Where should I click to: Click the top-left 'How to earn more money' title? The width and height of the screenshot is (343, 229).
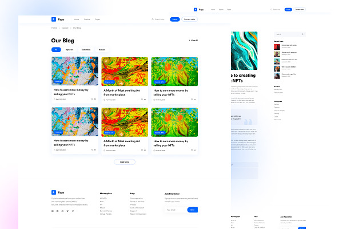71,92
